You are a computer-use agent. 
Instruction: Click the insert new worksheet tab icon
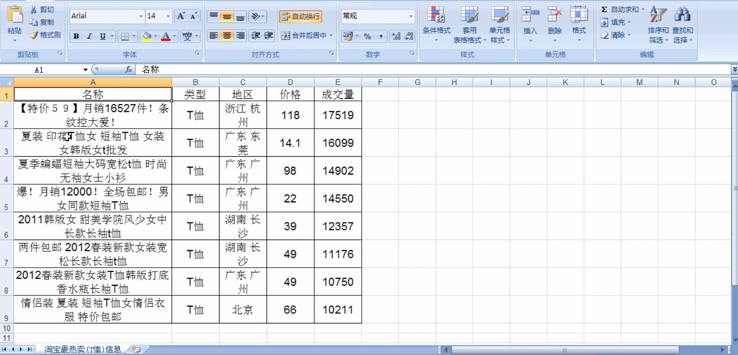(137, 350)
